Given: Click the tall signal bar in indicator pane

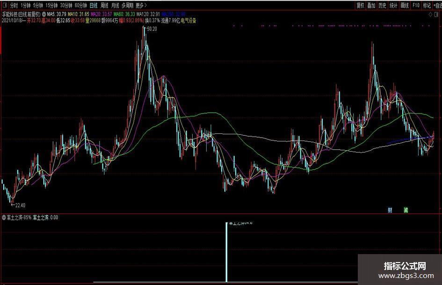Looking at the screenshot, I should click(226, 252).
